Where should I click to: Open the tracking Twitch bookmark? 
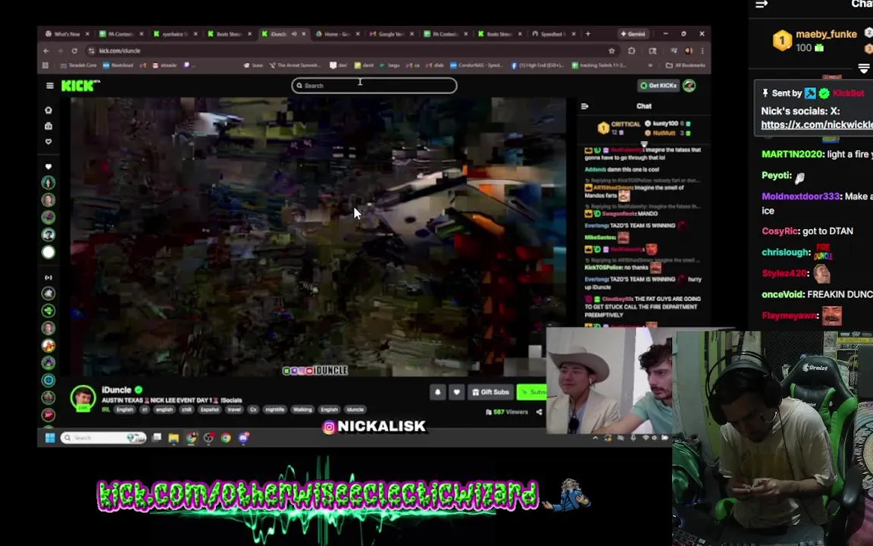point(599,65)
